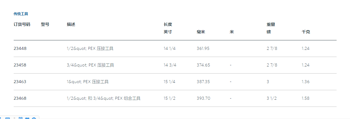The image size is (350, 119).
Task: Open the IME settings gear icon
Action: pyautogui.click(x=34, y=118)
